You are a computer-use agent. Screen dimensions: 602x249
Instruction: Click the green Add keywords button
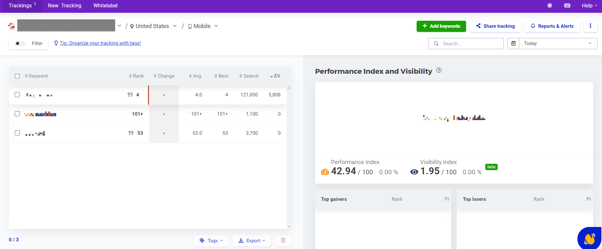tap(441, 26)
